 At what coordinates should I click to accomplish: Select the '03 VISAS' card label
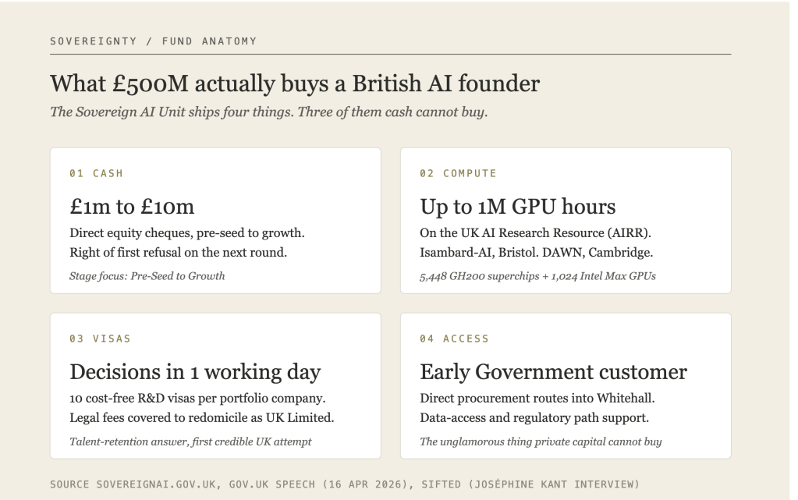click(x=101, y=339)
